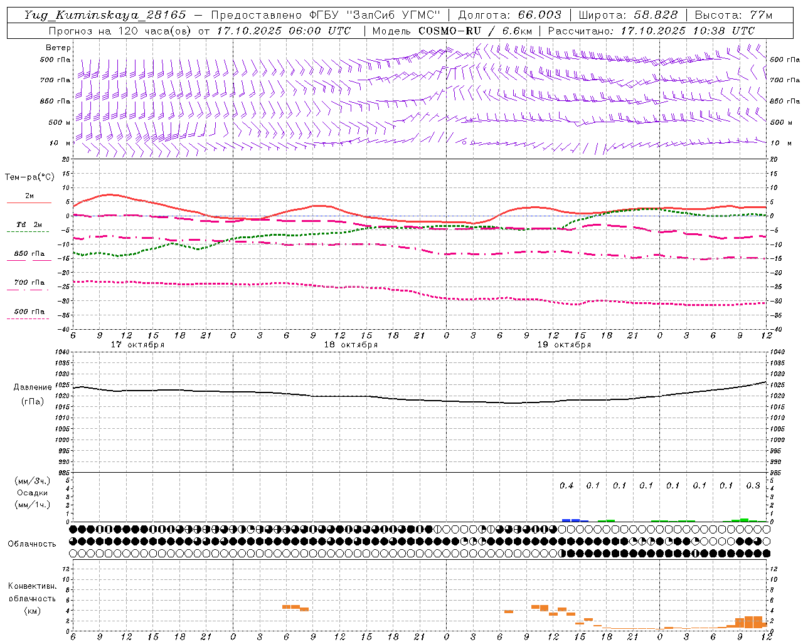Click the Долгота: 66.003 value
This screenshot has width=803, height=642.
pyautogui.click(x=509, y=15)
